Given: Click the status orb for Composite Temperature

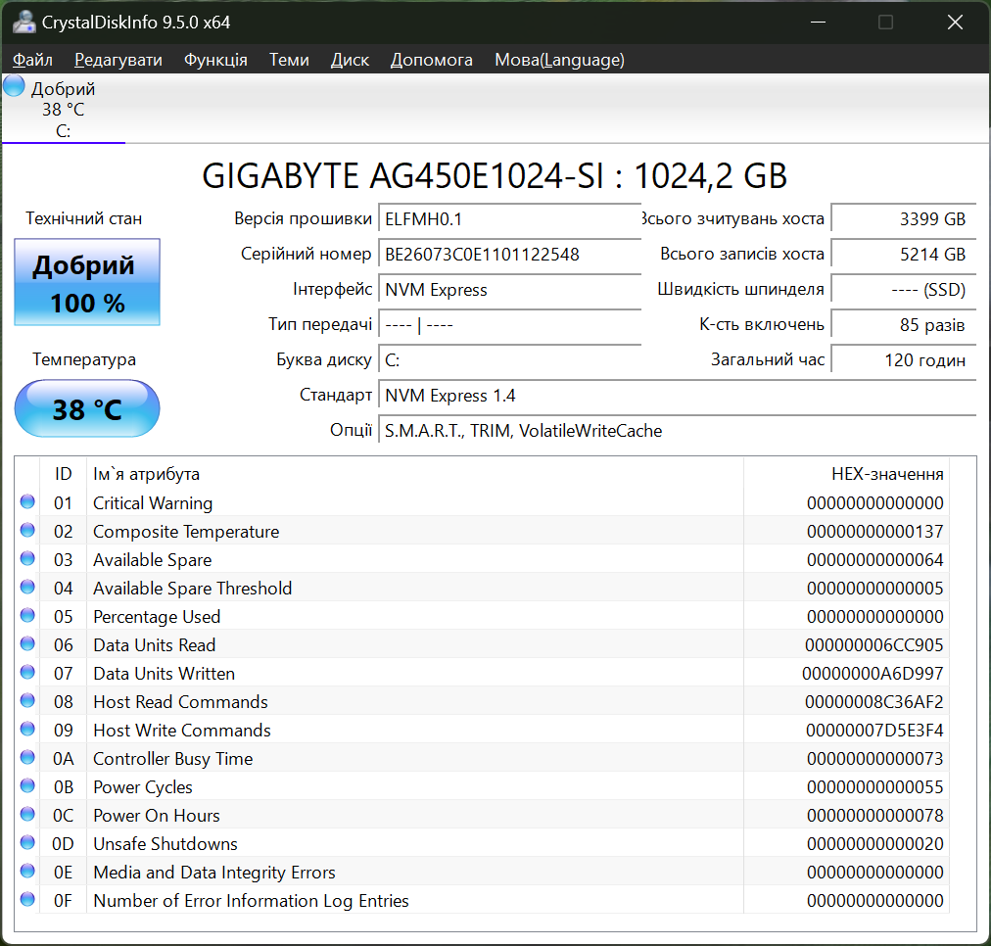Looking at the screenshot, I should 27,531.
